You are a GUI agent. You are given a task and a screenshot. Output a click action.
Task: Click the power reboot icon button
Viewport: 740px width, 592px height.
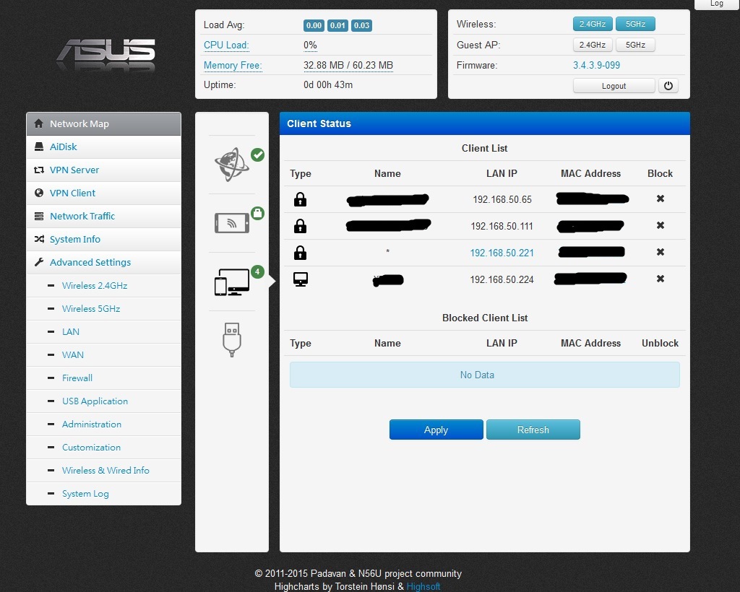pos(668,86)
